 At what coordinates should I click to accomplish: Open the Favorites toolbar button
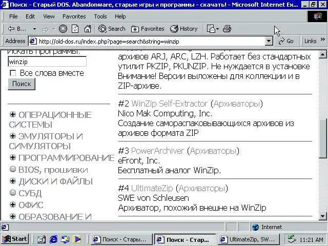pyautogui.click(x=148, y=29)
